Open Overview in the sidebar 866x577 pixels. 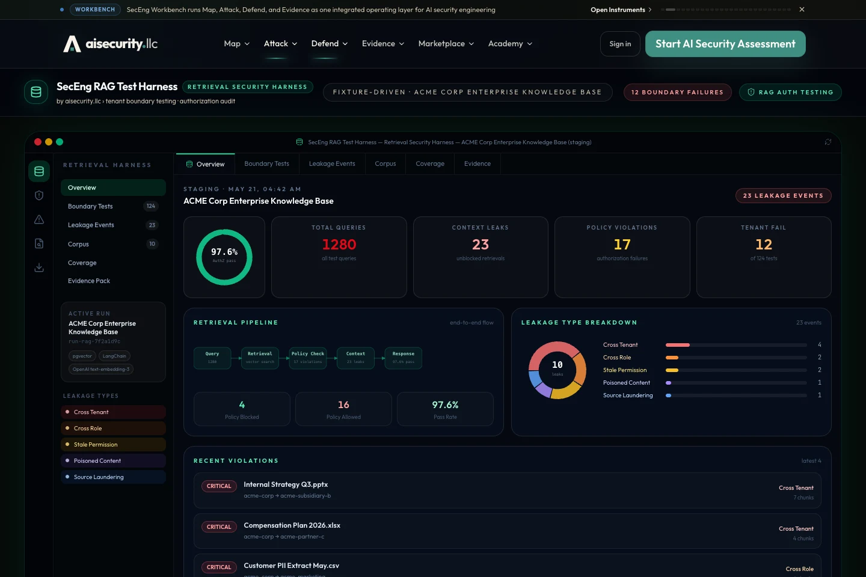pos(113,188)
